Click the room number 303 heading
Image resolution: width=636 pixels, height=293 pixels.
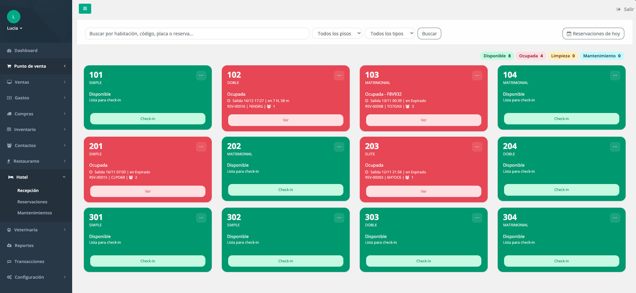(372, 217)
